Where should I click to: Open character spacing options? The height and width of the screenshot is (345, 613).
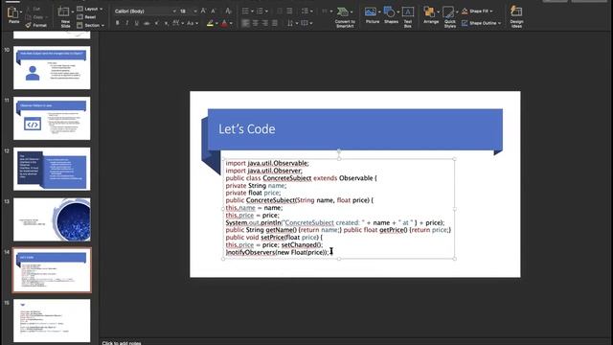(178, 23)
